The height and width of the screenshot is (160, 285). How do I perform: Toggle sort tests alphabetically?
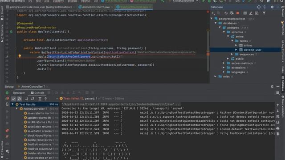[27, 99]
